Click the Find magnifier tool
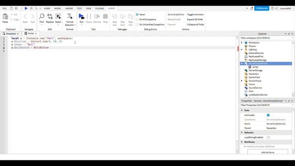Screen dimensions: 295x166 [x=41, y=17]
